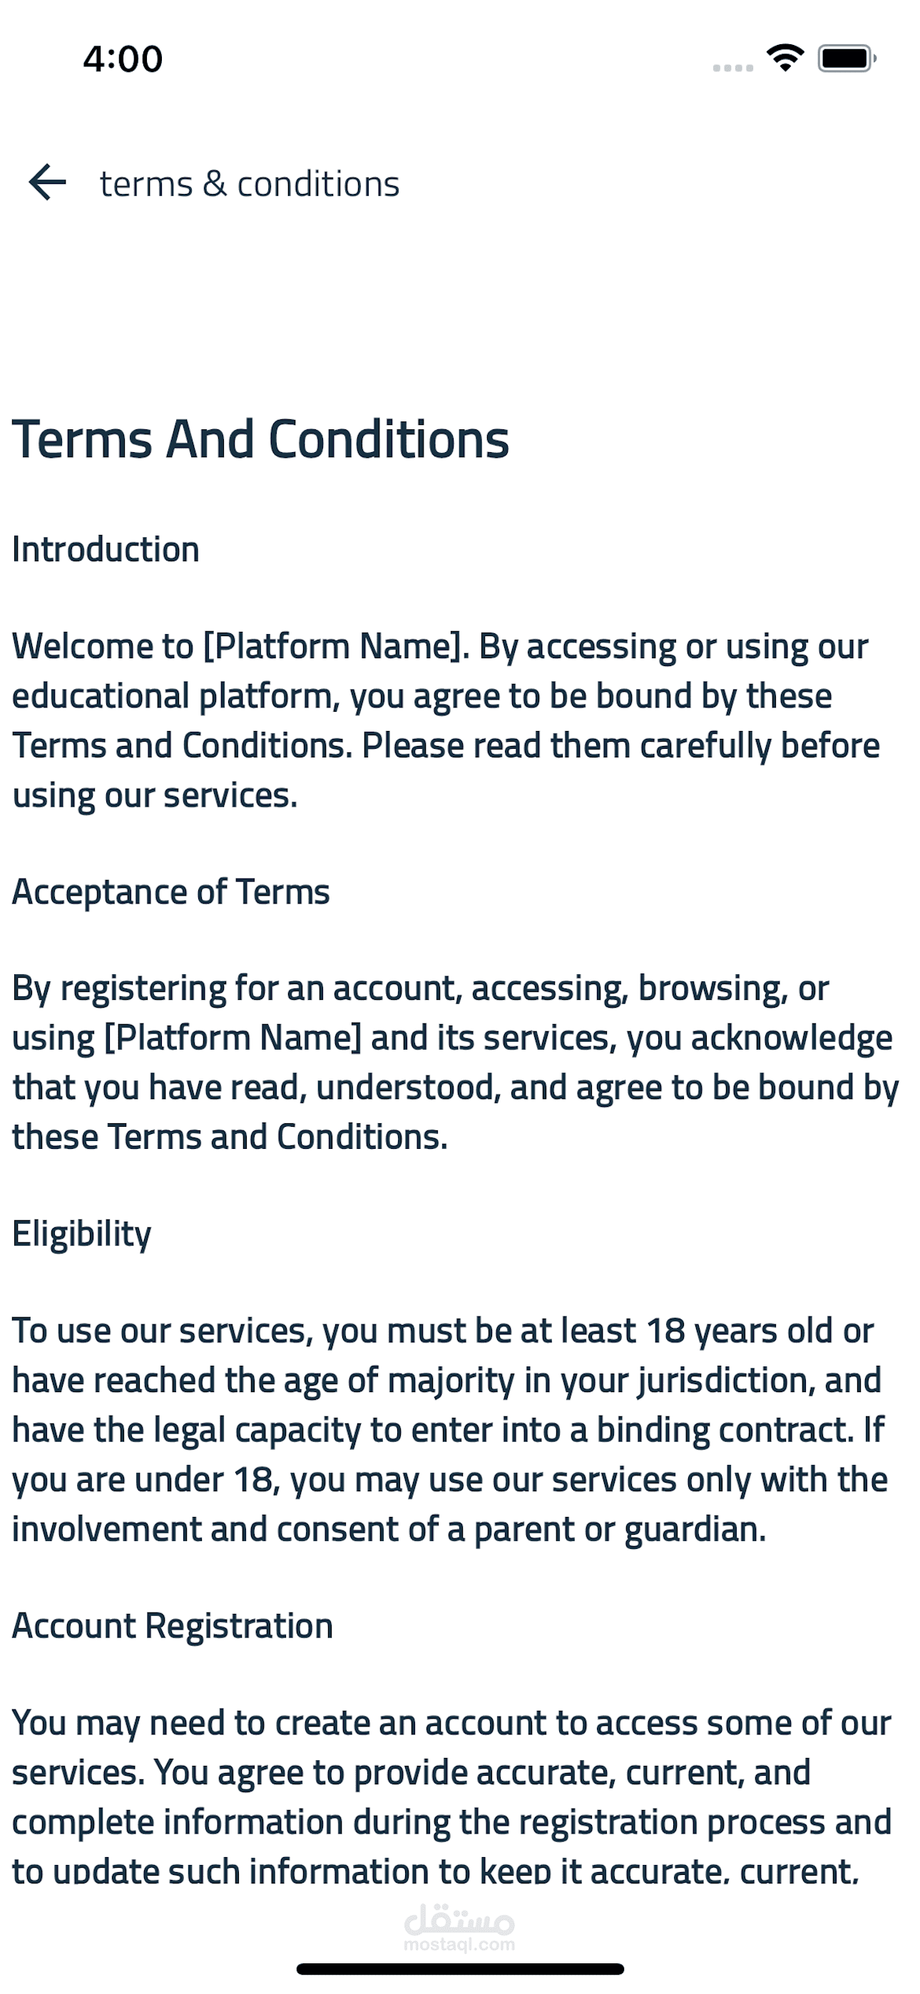Select the "Eligibility" section heading
The width and height of the screenshot is (920, 1994).
(x=82, y=1233)
